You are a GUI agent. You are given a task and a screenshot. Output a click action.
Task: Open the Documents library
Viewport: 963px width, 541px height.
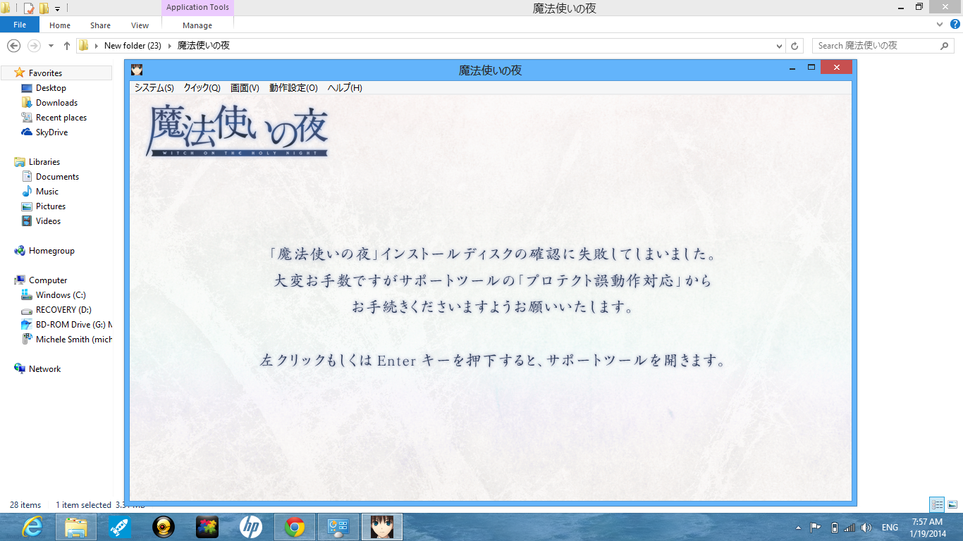tap(57, 177)
